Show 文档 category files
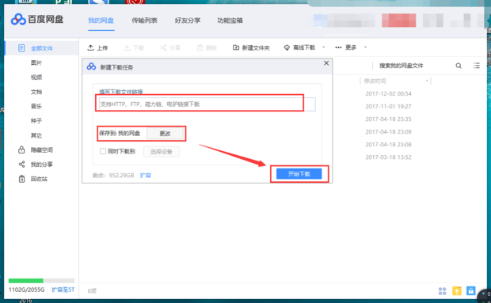 click(x=36, y=92)
